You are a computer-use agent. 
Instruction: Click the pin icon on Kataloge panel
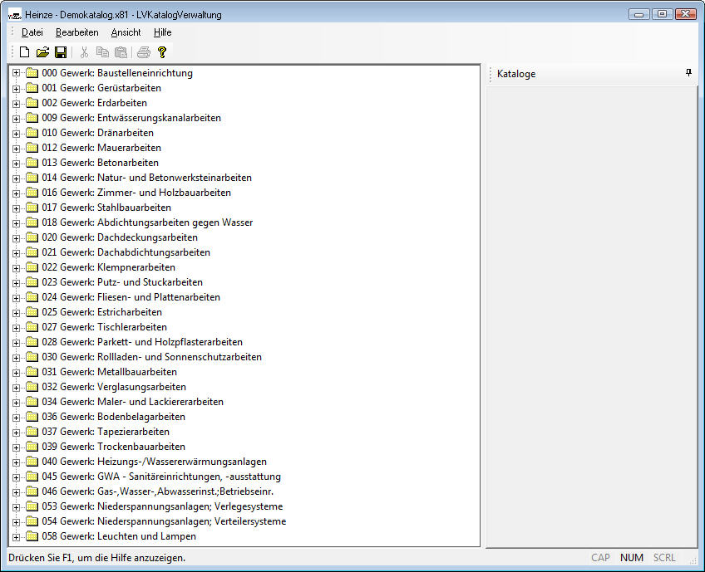tap(689, 72)
